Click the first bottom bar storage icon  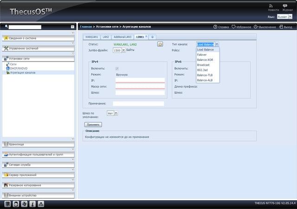[x=7, y=204]
